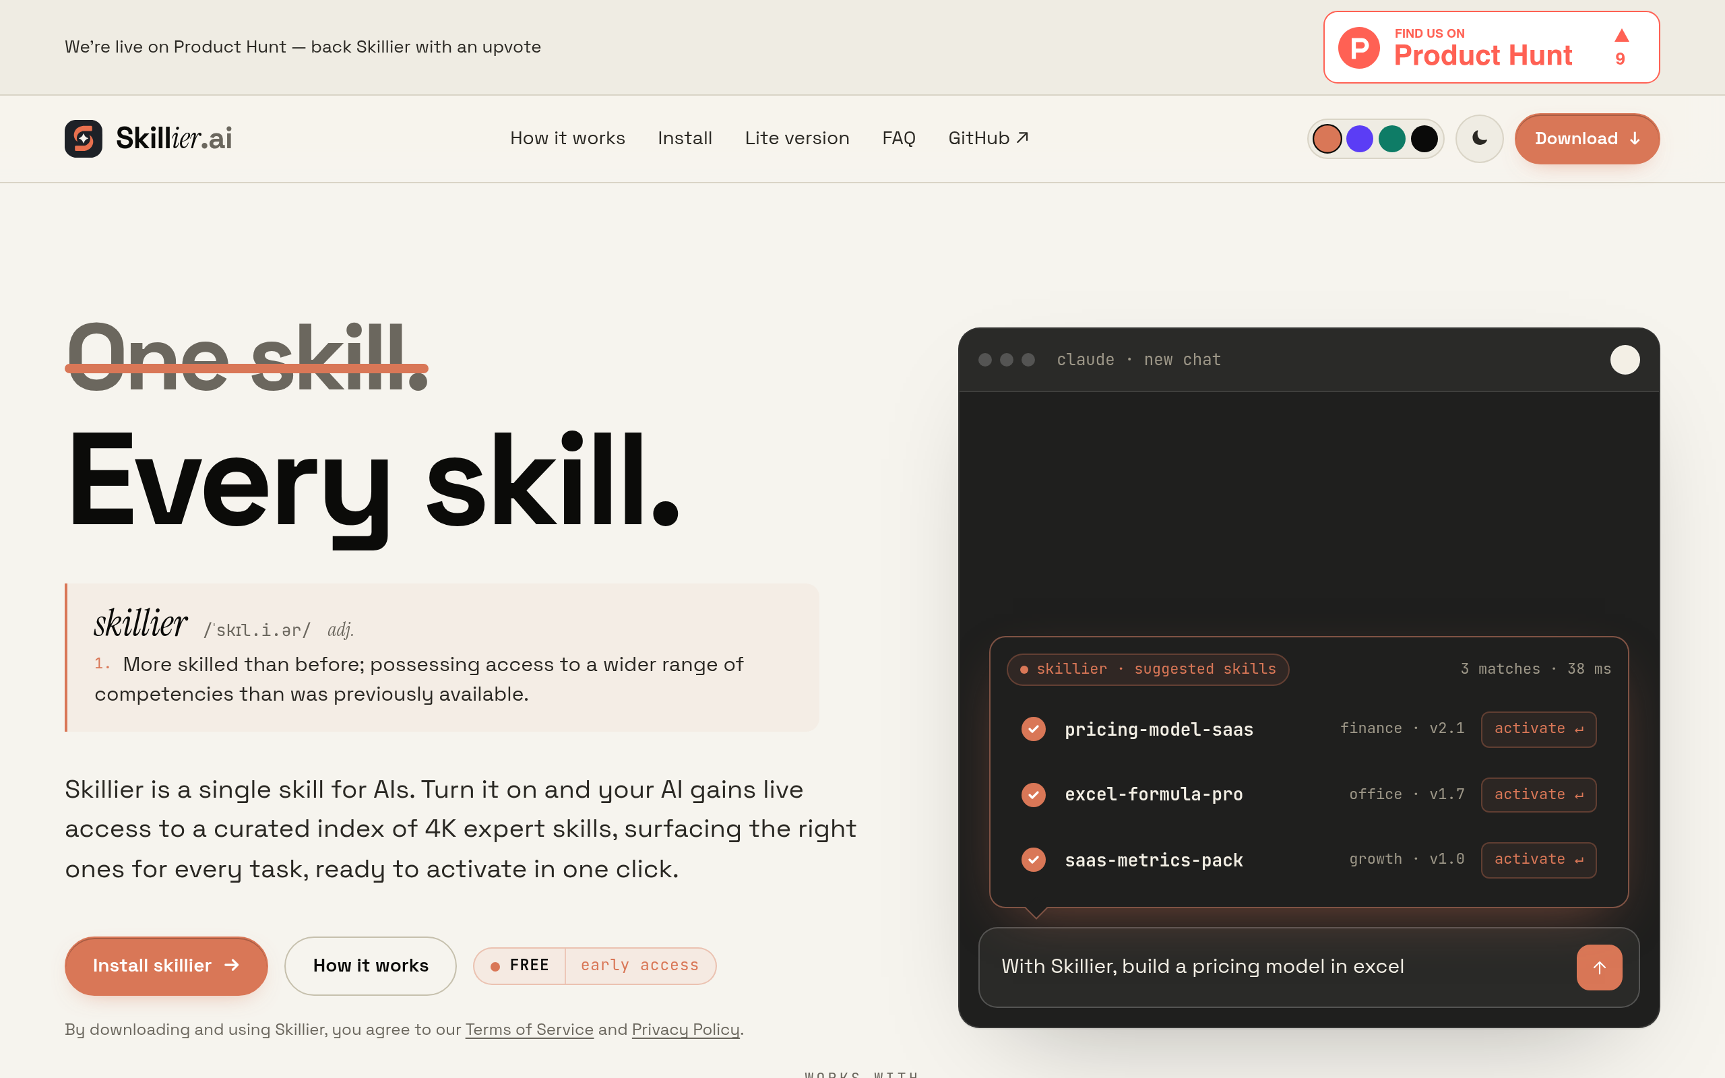Toggle the checkmark for excel-formula-pro
This screenshot has width=1725, height=1078.
point(1033,794)
